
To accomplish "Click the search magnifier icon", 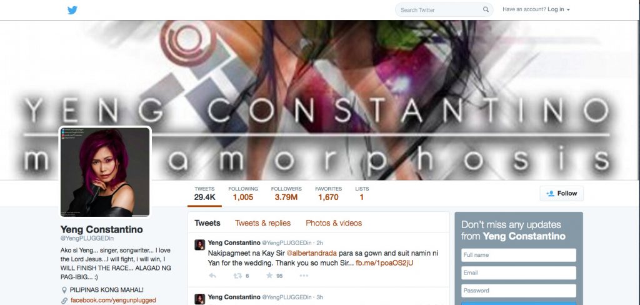I will coord(486,9).
